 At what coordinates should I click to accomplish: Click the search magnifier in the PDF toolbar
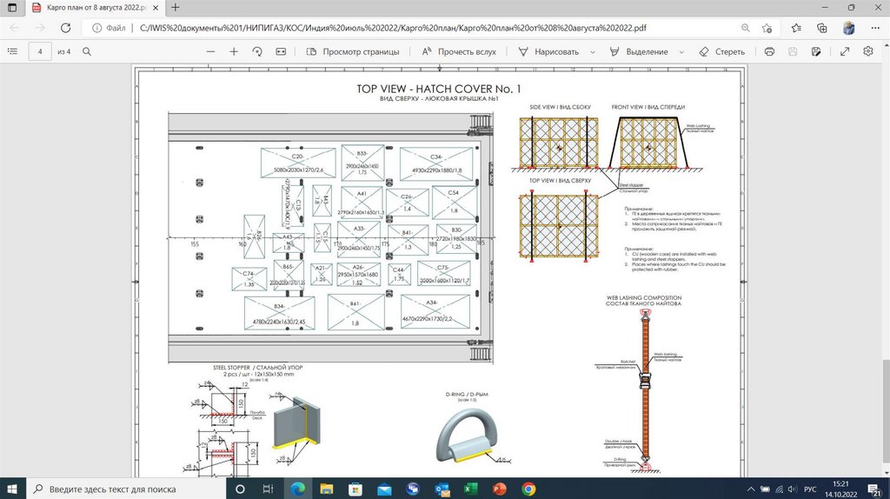click(x=87, y=51)
